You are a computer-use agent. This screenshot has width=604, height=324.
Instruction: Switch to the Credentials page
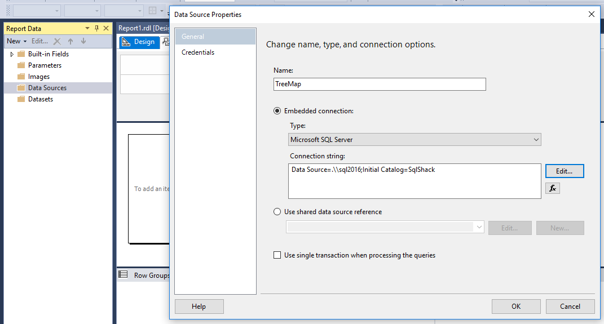198,52
